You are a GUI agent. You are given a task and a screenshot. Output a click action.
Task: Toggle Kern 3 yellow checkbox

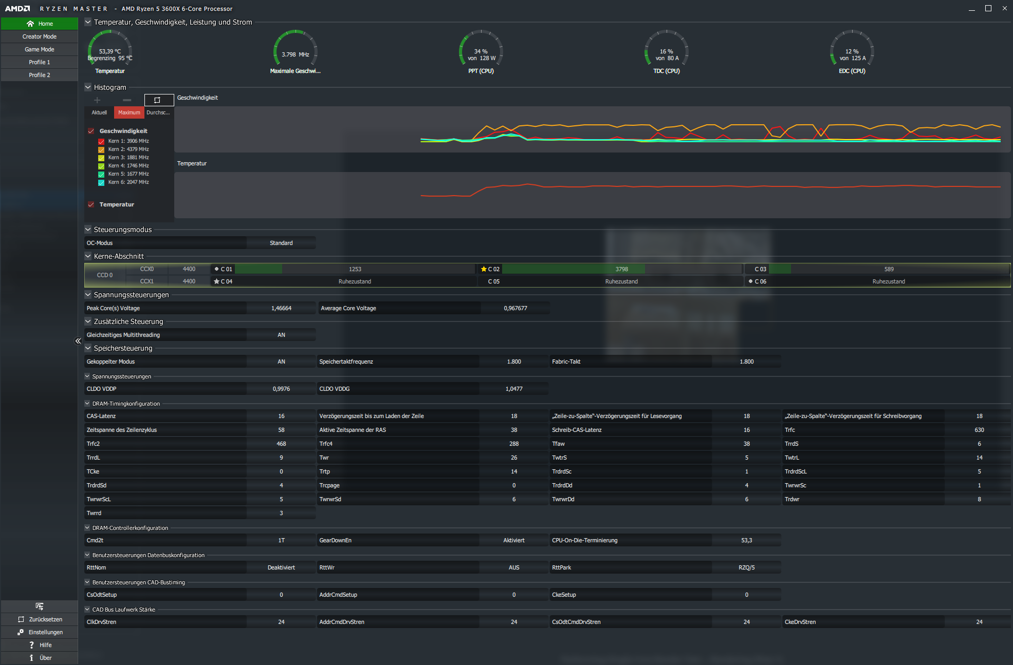click(101, 158)
